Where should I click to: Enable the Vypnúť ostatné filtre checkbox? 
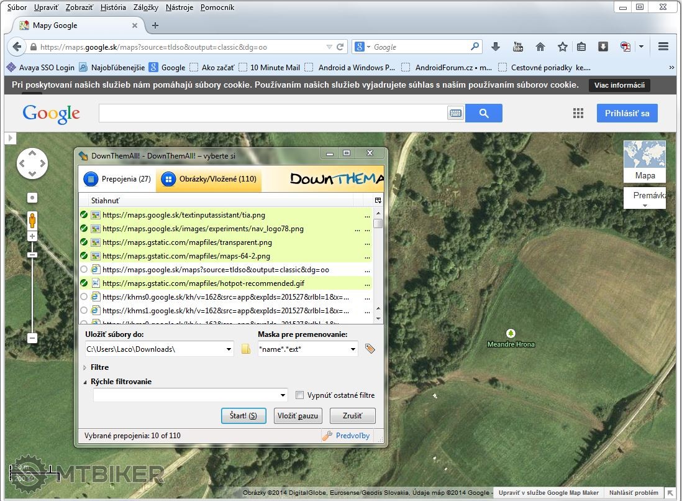(300, 395)
